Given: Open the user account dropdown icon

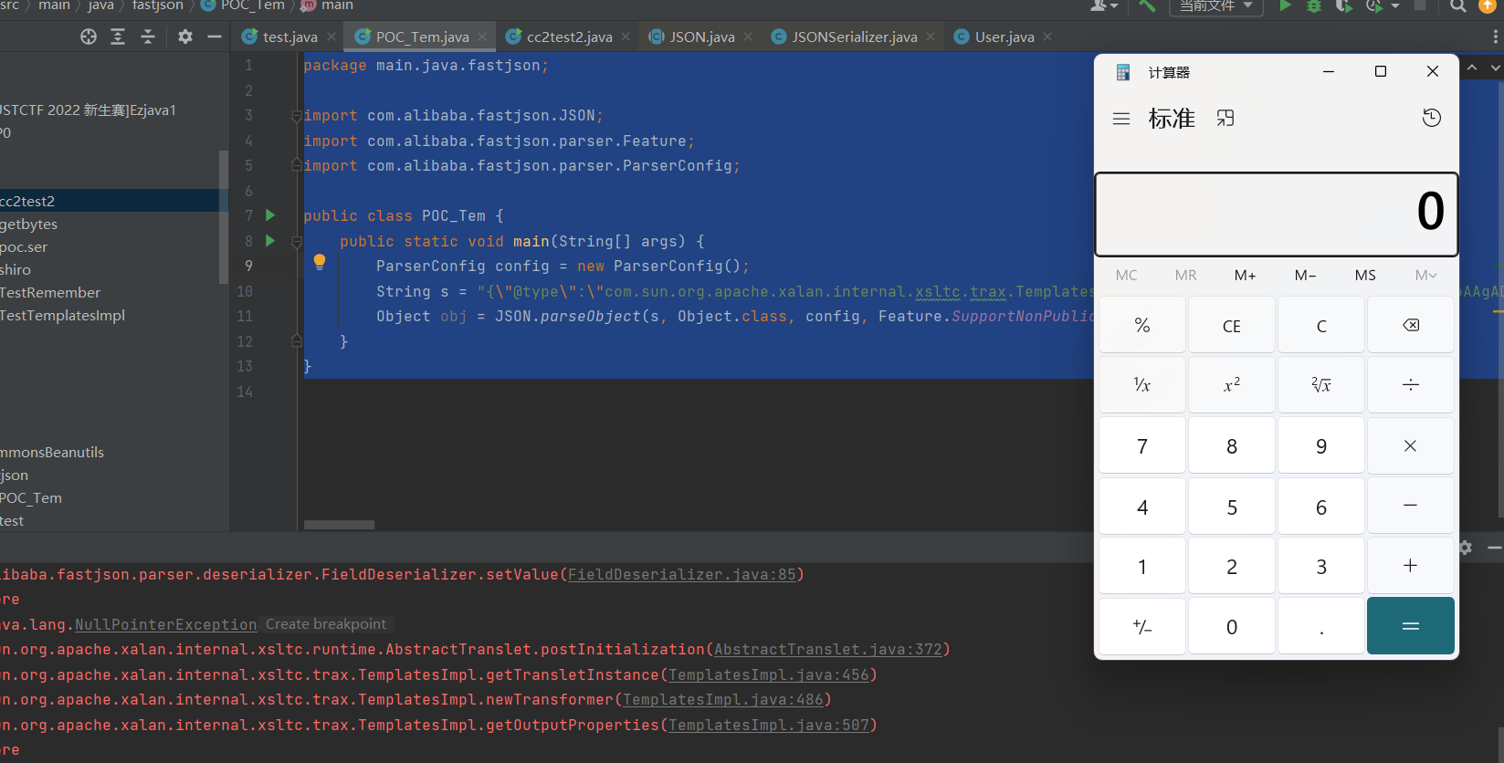Looking at the screenshot, I should pos(1104,5).
